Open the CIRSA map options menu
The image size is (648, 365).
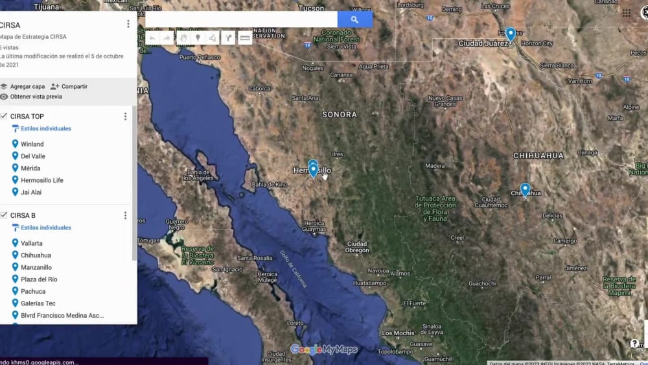point(128,24)
